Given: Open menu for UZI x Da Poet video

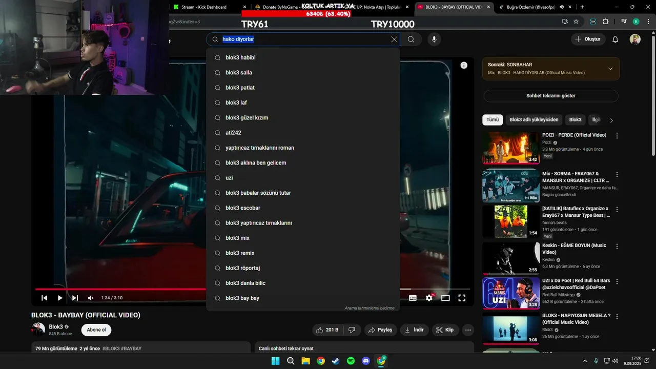Looking at the screenshot, I should click(x=617, y=282).
